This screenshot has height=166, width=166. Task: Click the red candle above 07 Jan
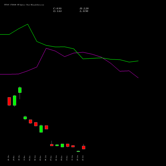point(52,145)
